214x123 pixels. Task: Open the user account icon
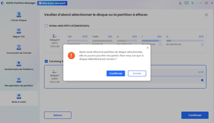[180, 3]
